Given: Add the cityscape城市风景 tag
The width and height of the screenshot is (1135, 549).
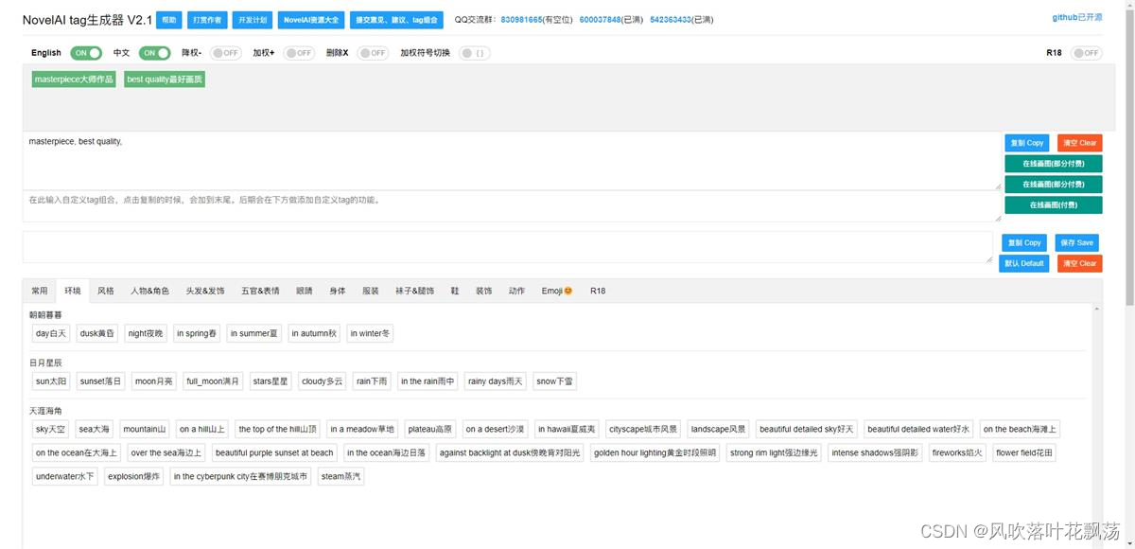Looking at the screenshot, I should 643,429.
